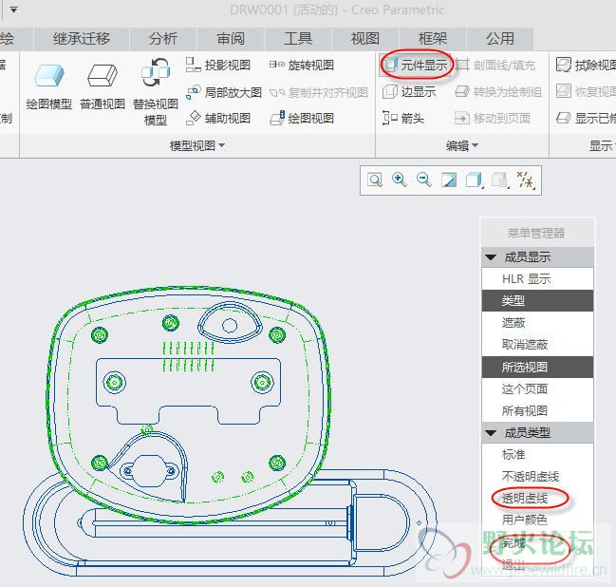Select Blank (遮蔽) in menu manager

tap(537, 323)
